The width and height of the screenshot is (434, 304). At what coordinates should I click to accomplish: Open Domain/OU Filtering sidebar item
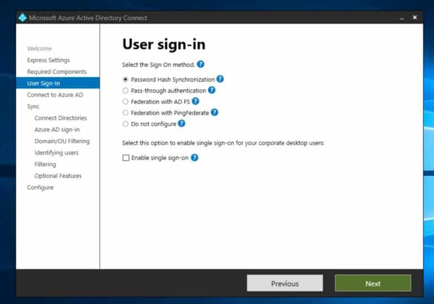tap(62, 141)
